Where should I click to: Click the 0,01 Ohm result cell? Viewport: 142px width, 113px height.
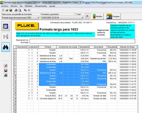click(x=84, y=90)
